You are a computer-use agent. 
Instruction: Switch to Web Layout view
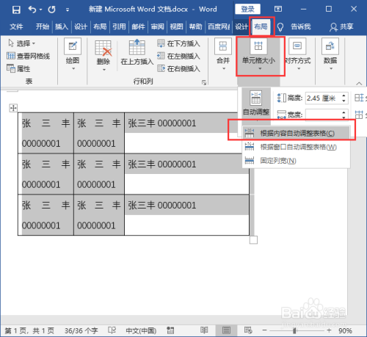point(248,330)
